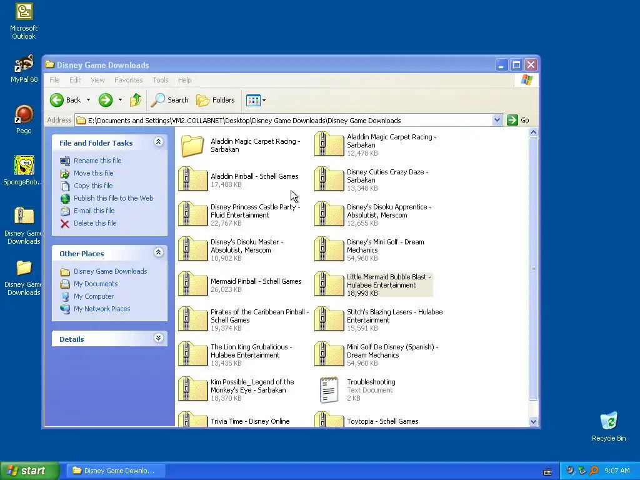Select The Lion King Grubalicious zip
The height and width of the screenshot is (480, 640).
pos(192,354)
